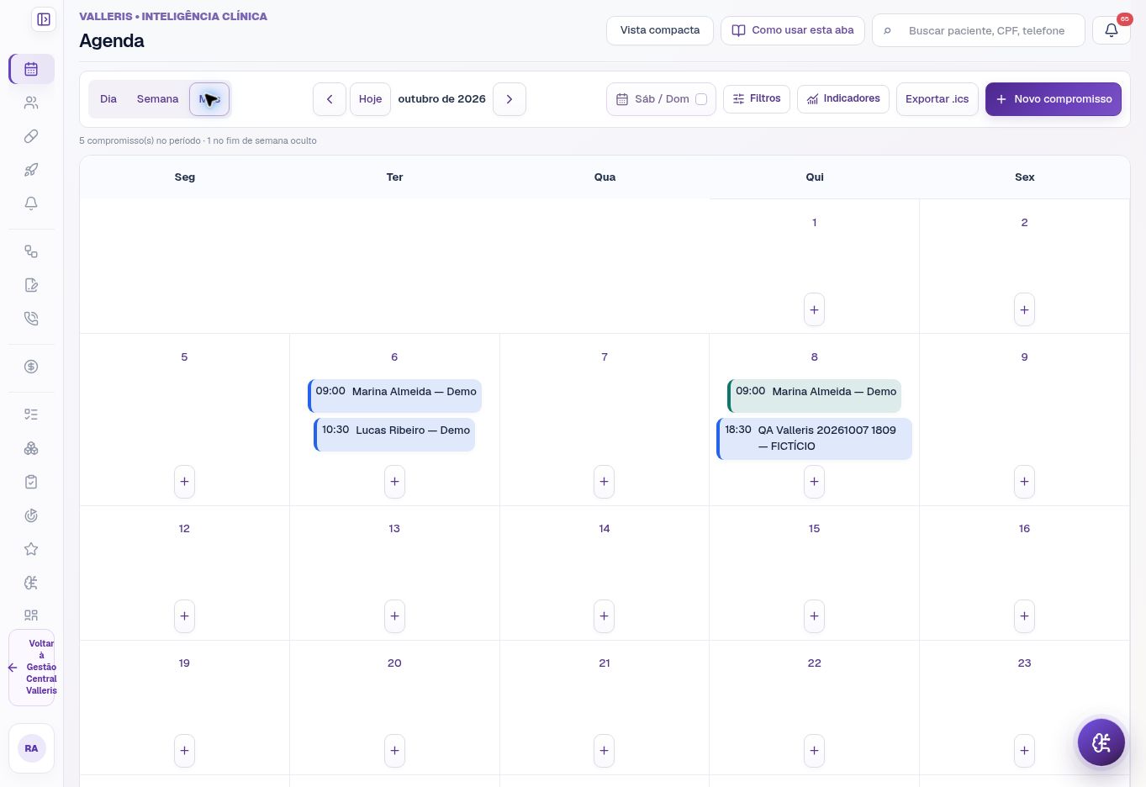
Task: Open the Filtros filter options
Action: tap(757, 98)
